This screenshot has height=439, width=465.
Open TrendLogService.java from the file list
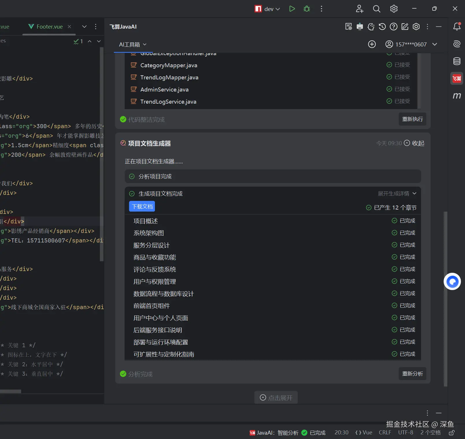168,102
